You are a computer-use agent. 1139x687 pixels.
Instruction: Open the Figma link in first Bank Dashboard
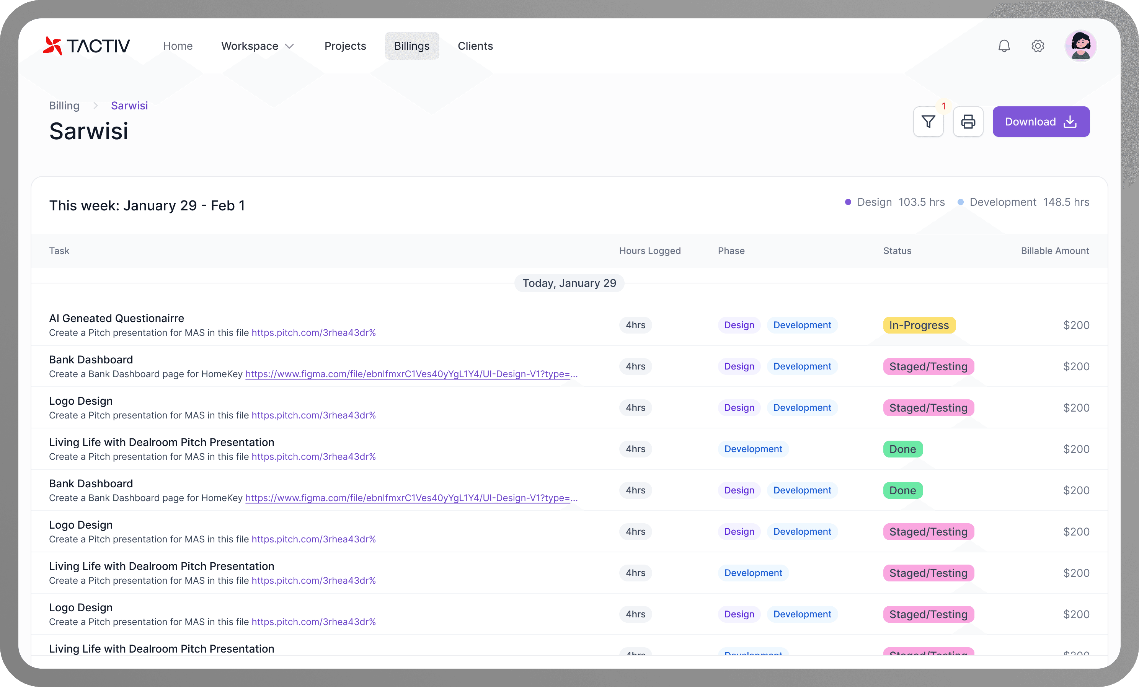click(x=411, y=374)
